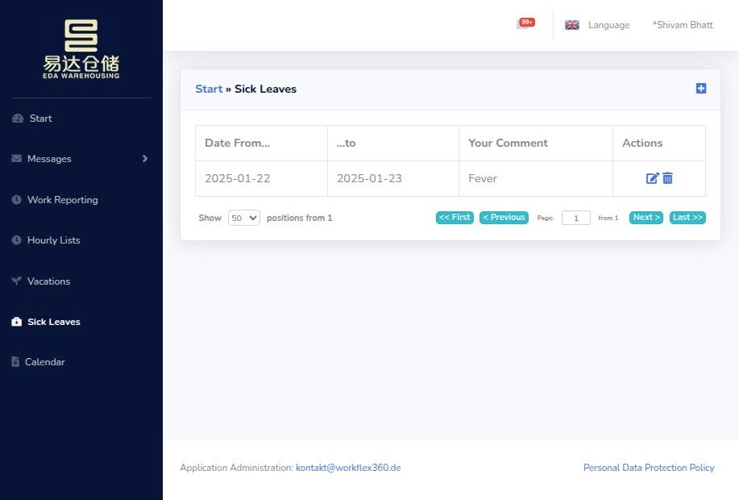Go to Start dashboard in sidebar
The height and width of the screenshot is (500, 739).
point(40,119)
